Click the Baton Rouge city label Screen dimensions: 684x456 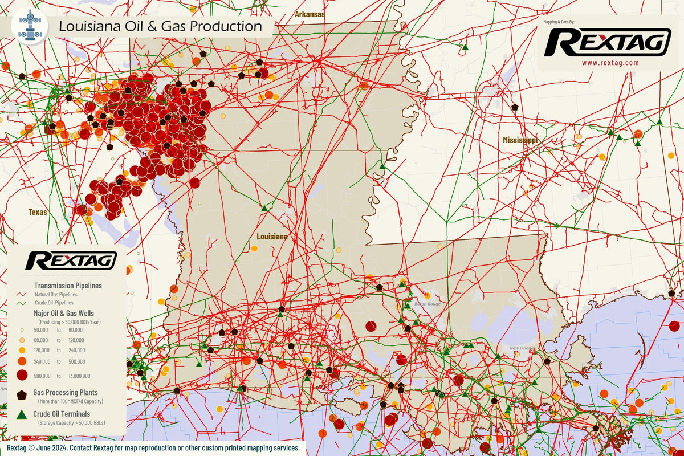[x=428, y=304]
